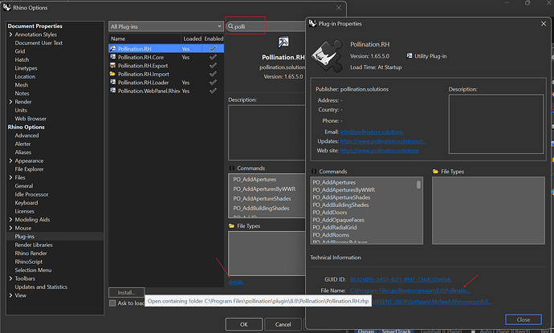Screen dimensions: 554x333
Task: Click Cancel in Rhino Options
Action: click(283, 324)
